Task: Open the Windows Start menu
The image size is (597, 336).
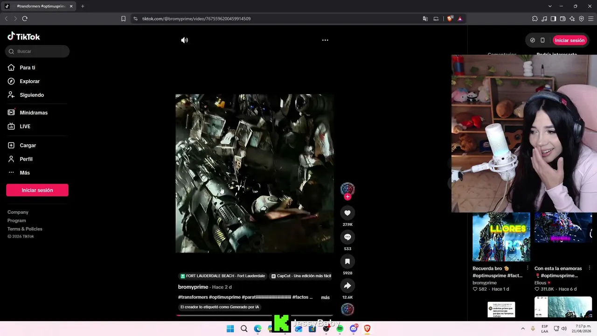Action: click(x=230, y=329)
